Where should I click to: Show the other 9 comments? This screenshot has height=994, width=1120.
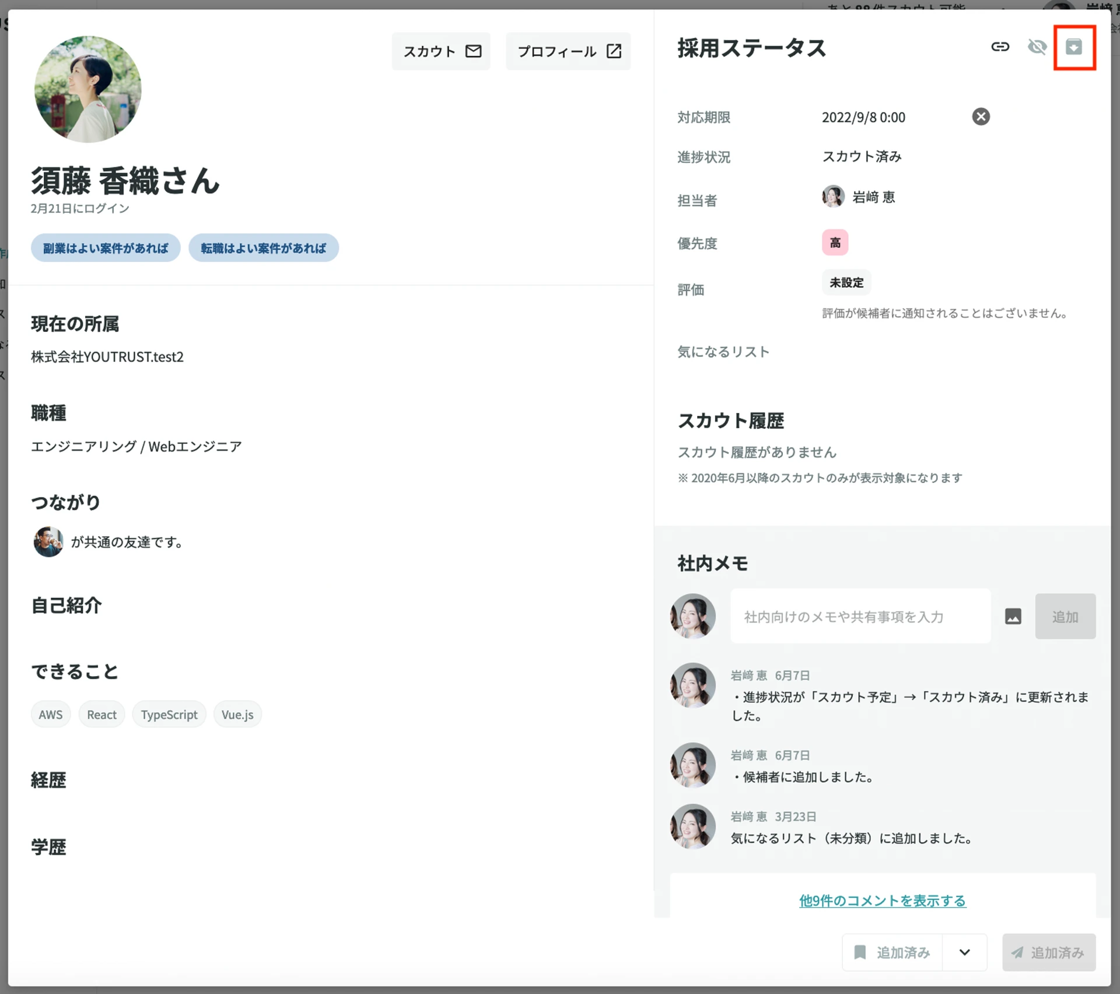coord(883,900)
